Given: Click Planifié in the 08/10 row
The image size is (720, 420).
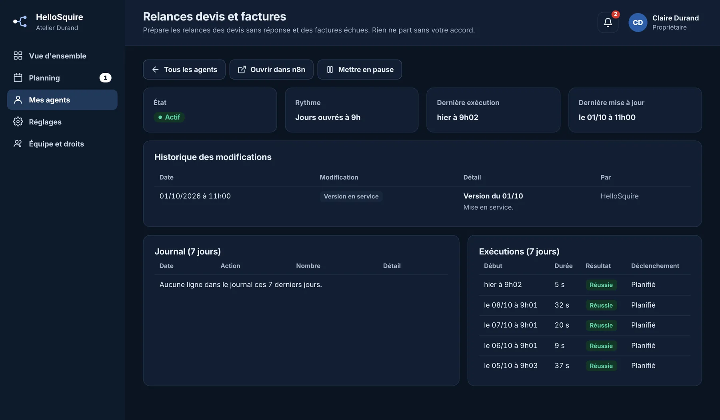Looking at the screenshot, I should (x=643, y=305).
